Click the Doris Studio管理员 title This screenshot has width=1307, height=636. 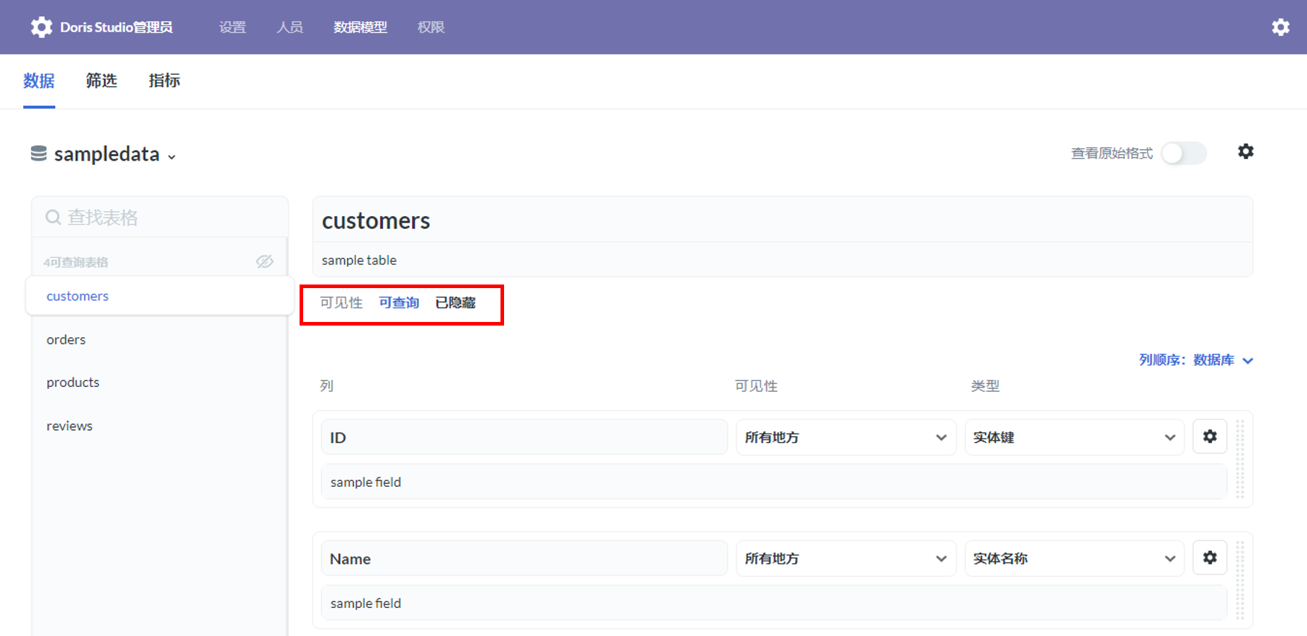(117, 27)
